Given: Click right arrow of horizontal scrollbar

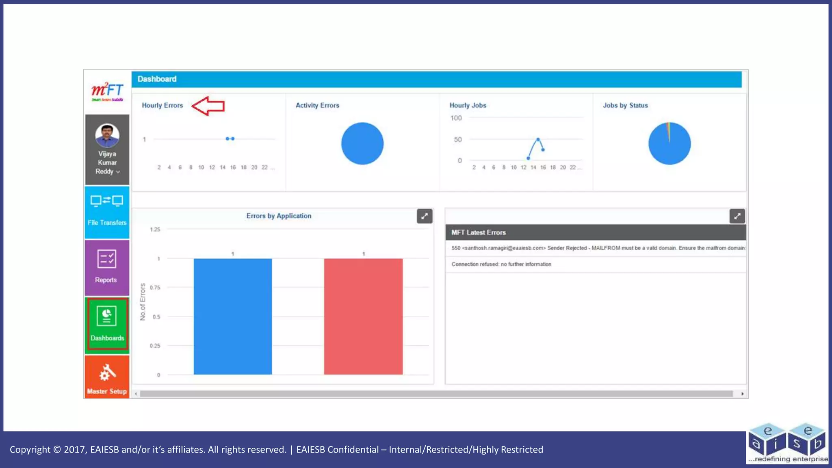Looking at the screenshot, I should click(x=742, y=394).
